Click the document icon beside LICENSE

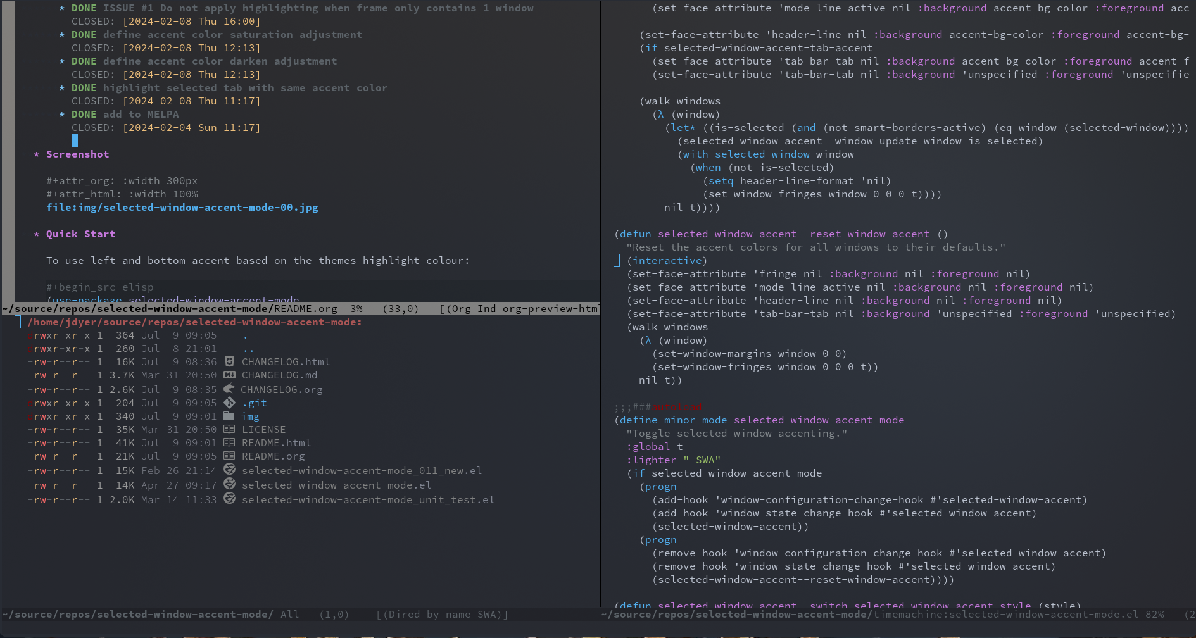pos(229,429)
